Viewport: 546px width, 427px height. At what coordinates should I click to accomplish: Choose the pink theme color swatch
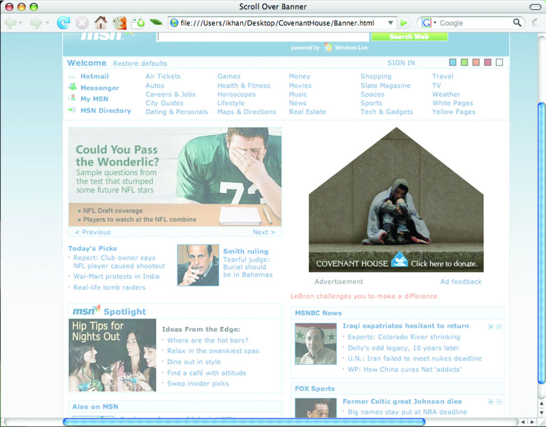pyautogui.click(x=487, y=62)
